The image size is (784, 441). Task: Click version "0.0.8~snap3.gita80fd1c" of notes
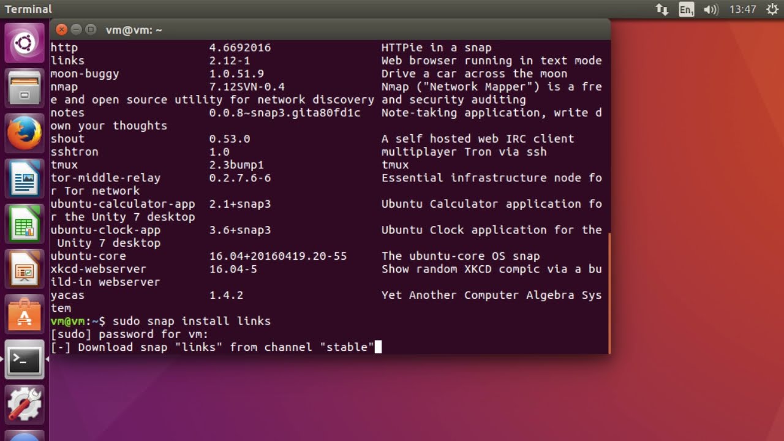click(x=285, y=113)
